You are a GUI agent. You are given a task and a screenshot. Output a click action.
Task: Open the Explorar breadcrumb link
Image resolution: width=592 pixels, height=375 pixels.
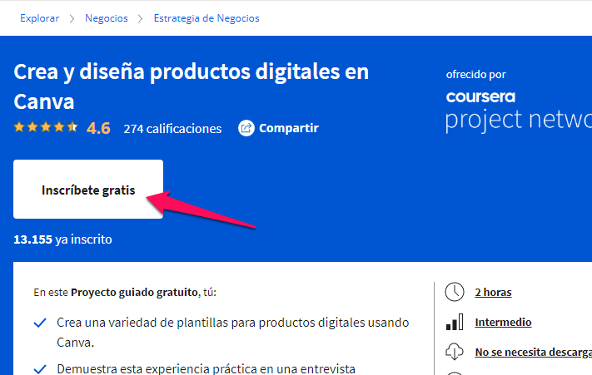[x=40, y=18]
